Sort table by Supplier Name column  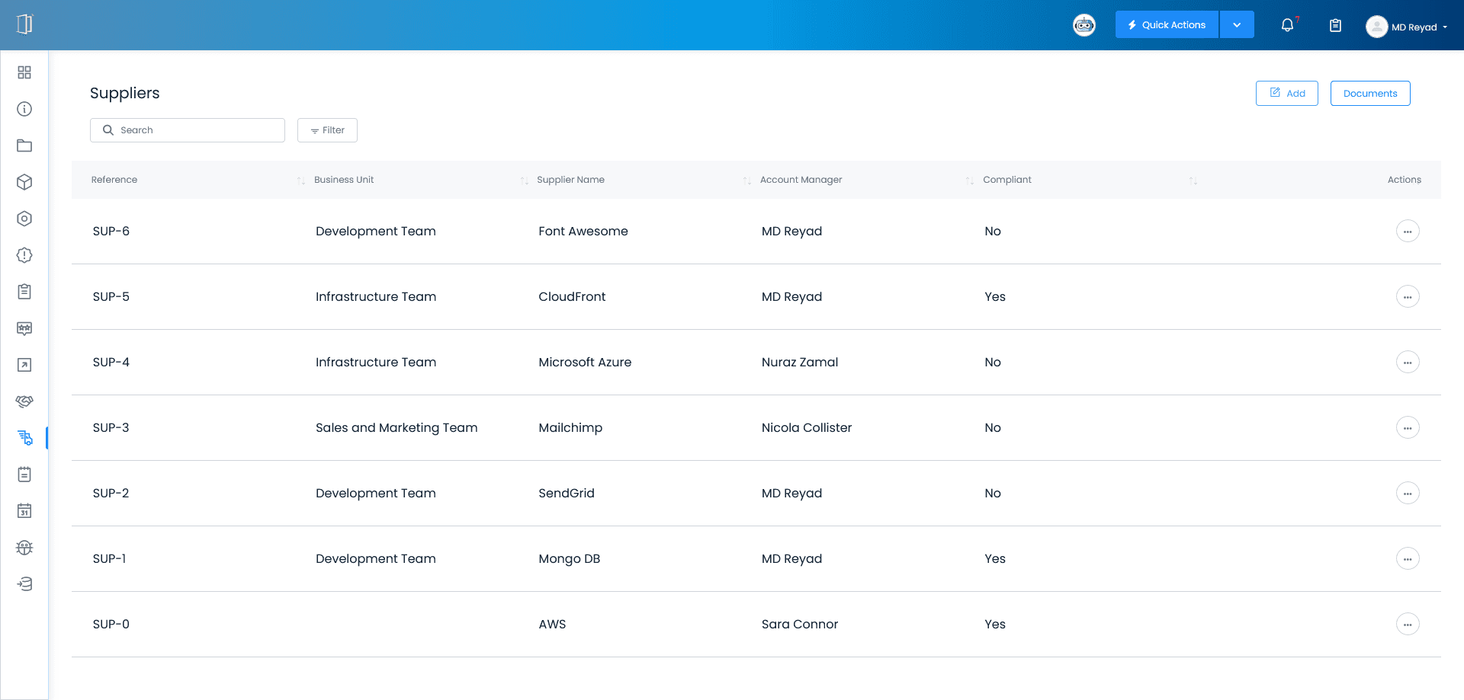point(746,181)
